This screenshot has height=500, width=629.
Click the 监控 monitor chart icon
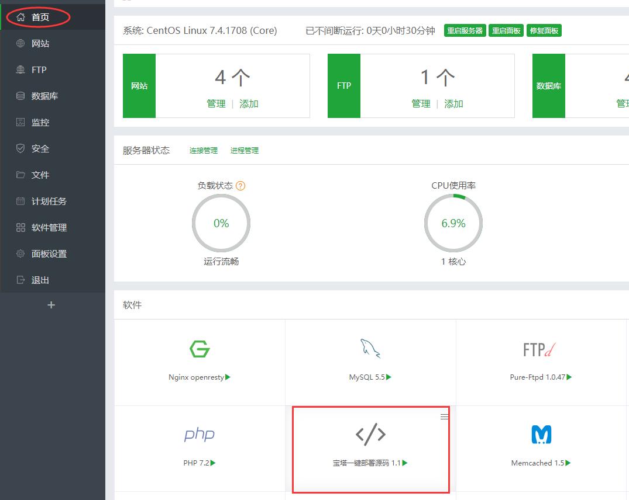[x=20, y=122]
